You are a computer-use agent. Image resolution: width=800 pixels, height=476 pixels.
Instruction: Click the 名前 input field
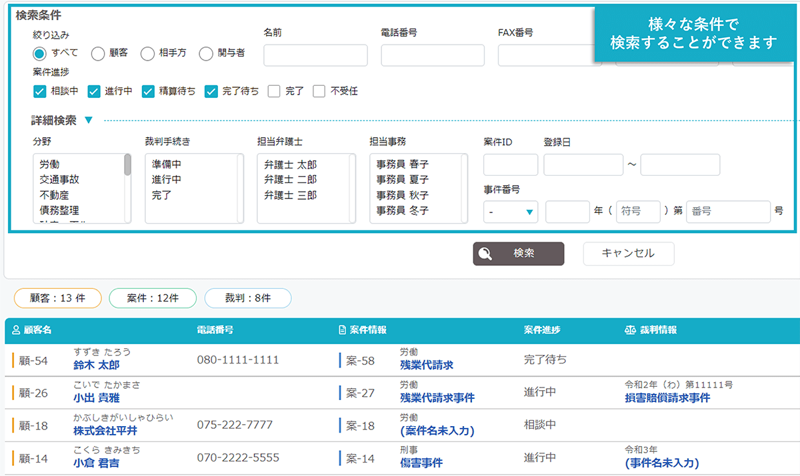pos(315,55)
